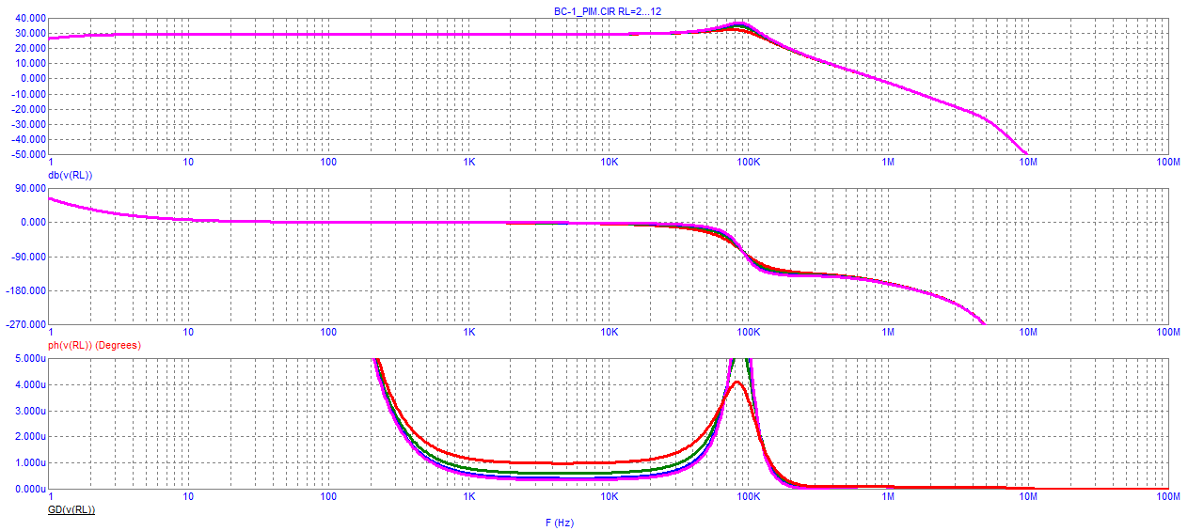Click the plot title BC-1_PIM.CIR RL=2...12

(608, 10)
